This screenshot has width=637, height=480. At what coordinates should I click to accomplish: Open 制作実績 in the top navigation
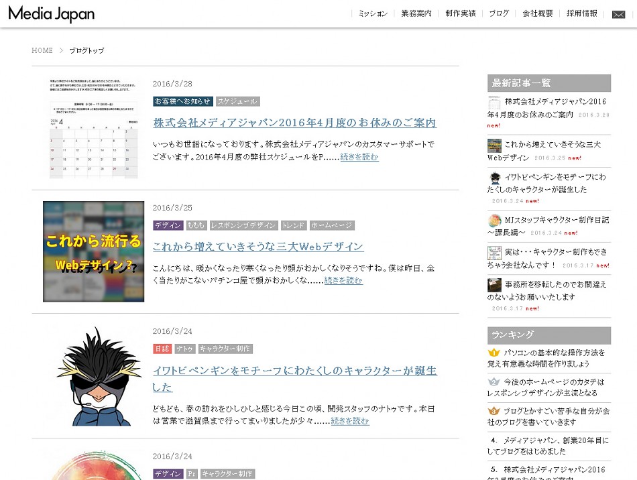(x=460, y=14)
